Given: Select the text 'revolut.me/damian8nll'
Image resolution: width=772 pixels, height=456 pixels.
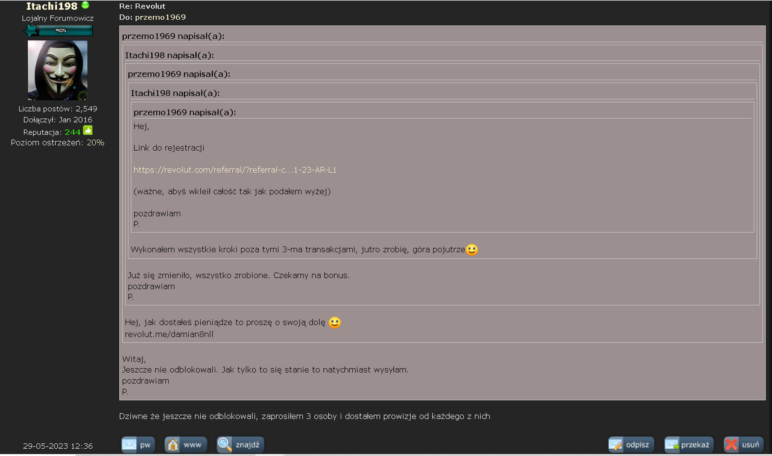Looking at the screenshot, I should point(169,334).
